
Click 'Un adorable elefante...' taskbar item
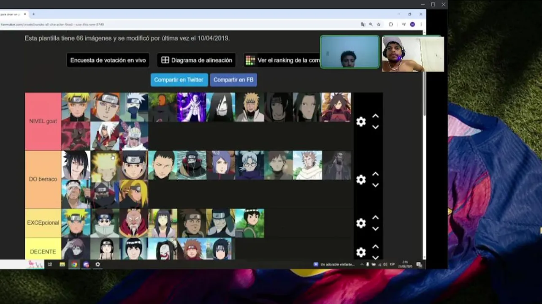pos(334,264)
